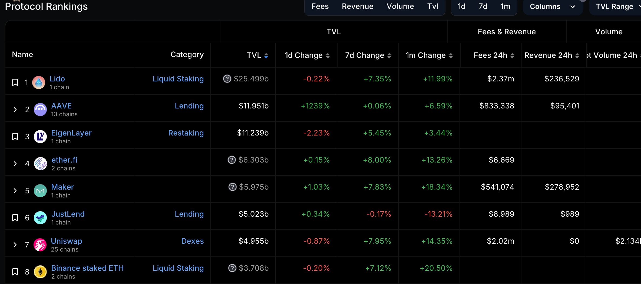
Task: Click Maker's $278,952 revenue value
Action: 562,187
